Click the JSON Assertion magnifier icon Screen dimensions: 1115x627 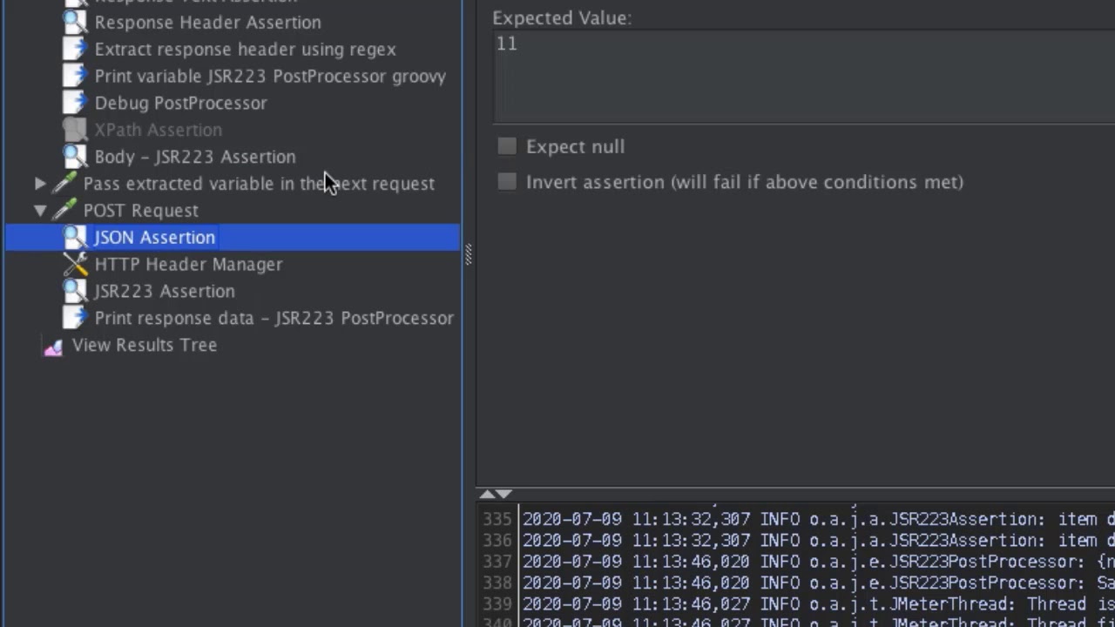(x=75, y=238)
